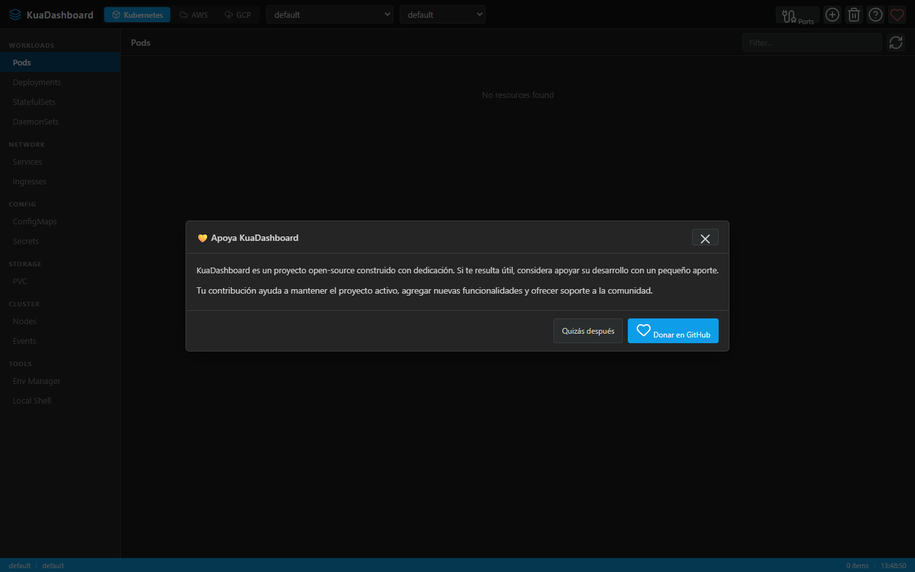Click the heart donate icon in toolbar
This screenshot has height=572, width=915.
897,15
